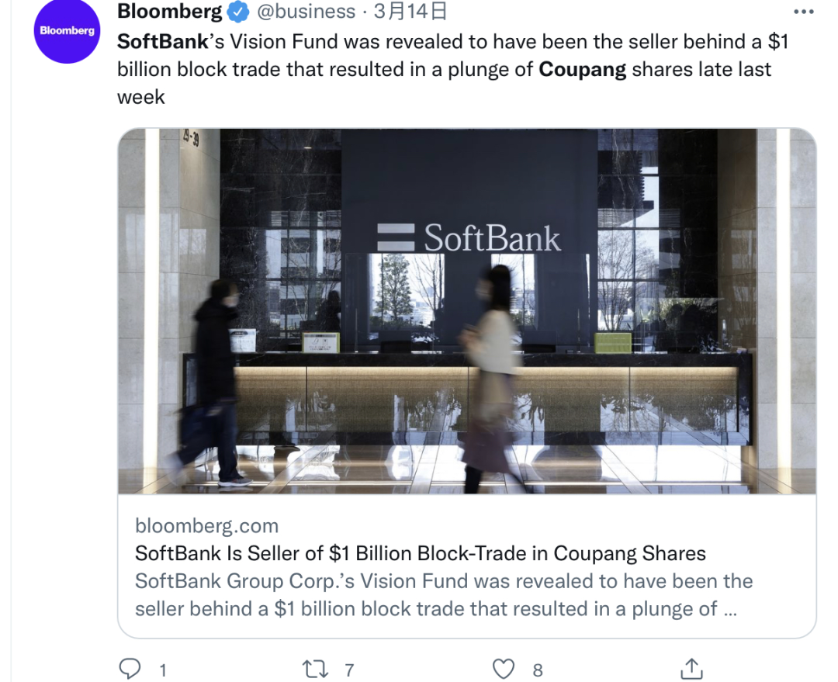This screenshot has width=838, height=682.
Task: Click the share upload icon
Action: click(691, 669)
